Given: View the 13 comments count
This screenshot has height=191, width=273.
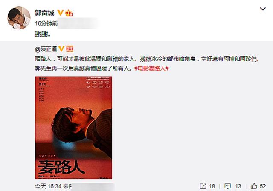Looking at the screenshot, I should coord(238,186).
